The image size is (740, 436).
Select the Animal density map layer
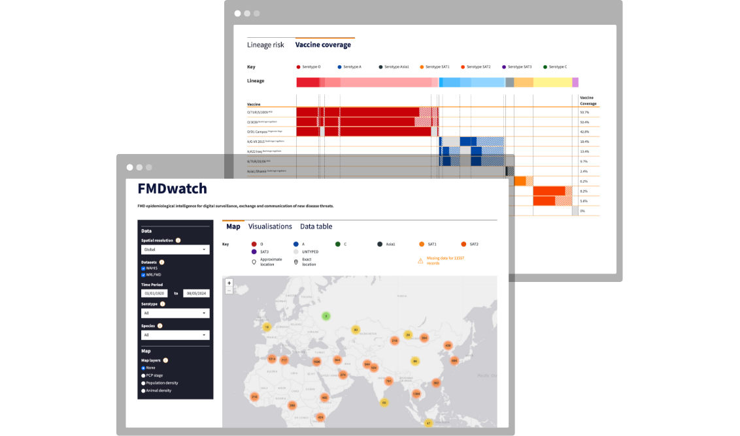[143, 391]
